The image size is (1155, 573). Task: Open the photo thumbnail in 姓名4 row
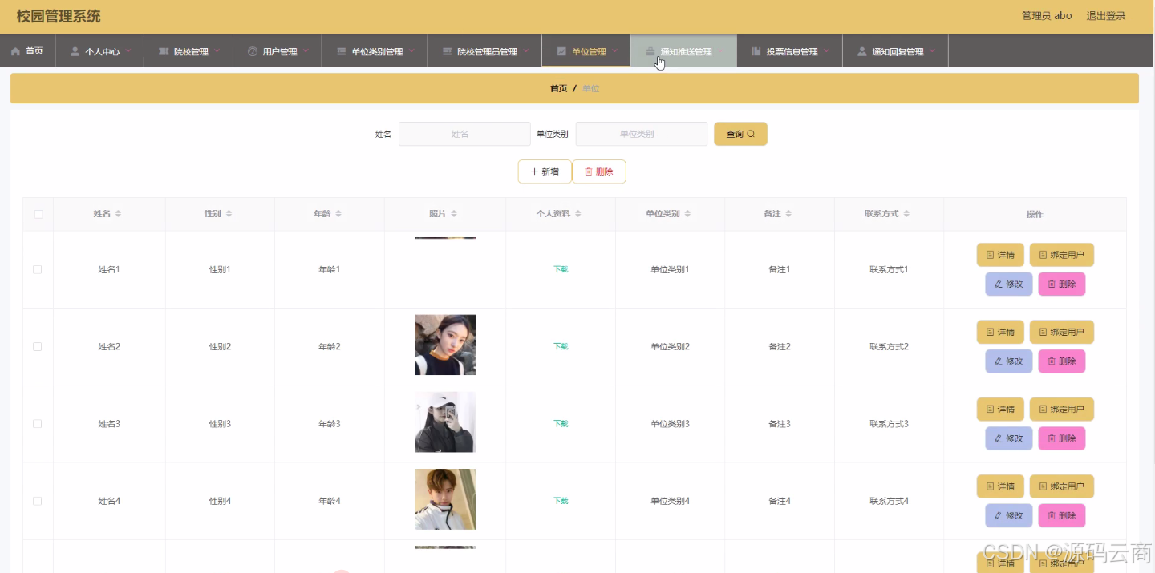pos(445,499)
